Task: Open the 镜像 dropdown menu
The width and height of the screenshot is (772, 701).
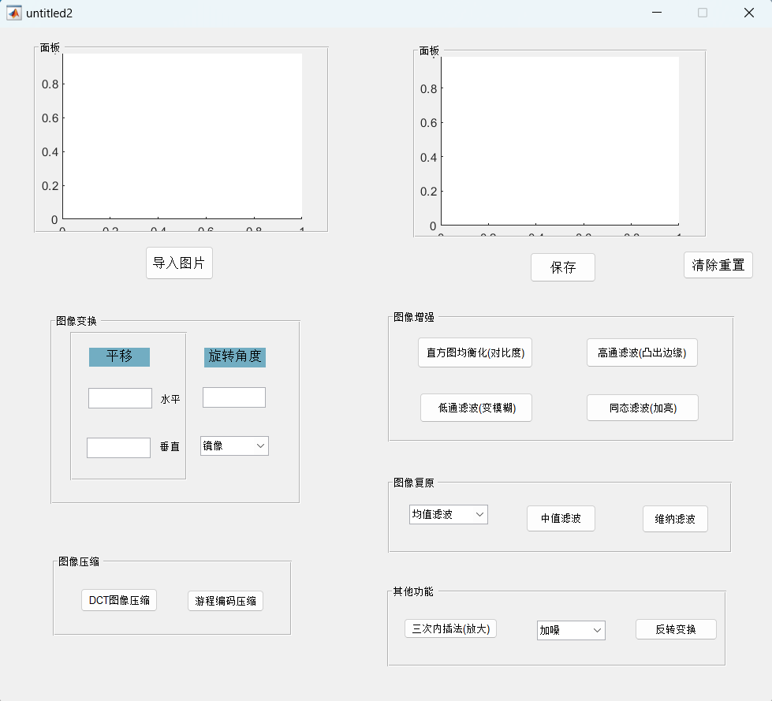Action: coord(234,446)
